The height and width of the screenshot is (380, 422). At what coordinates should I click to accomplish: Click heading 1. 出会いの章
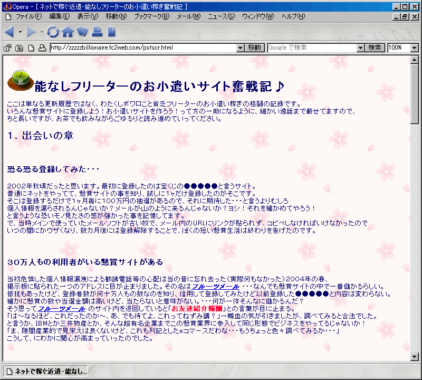pyautogui.click(x=41, y=136)
